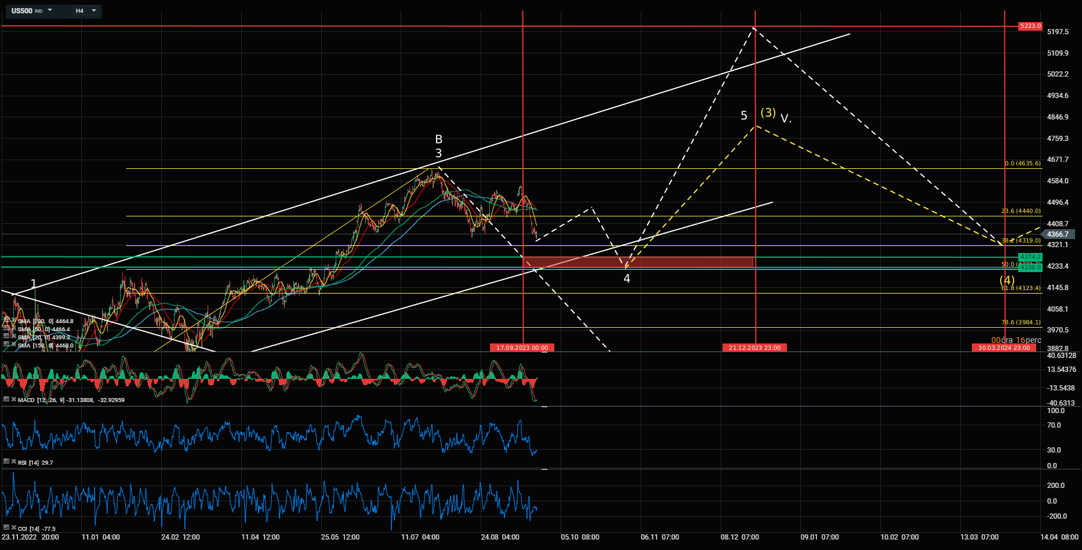Viewport: 1082px width, 550px height.
Task: Remove the RSI indicator with its X icon
Action: coord(13,462)
